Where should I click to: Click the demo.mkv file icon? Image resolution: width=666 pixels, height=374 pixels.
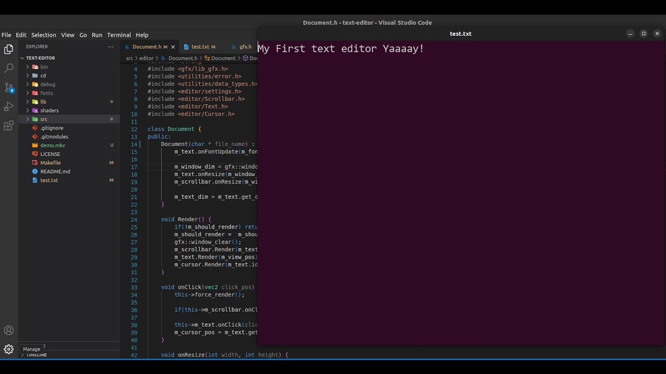coord(35,145)
